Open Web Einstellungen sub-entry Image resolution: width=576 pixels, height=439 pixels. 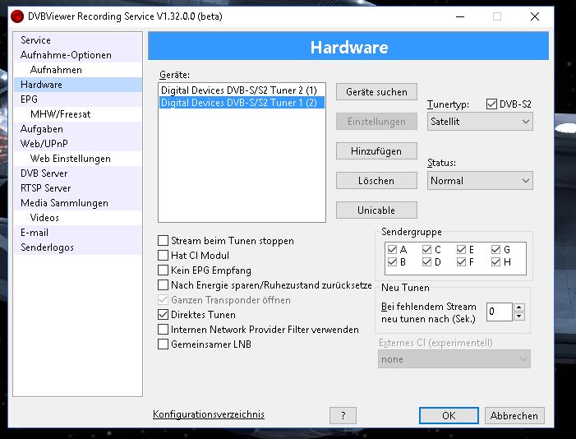[x=78, y=159]
